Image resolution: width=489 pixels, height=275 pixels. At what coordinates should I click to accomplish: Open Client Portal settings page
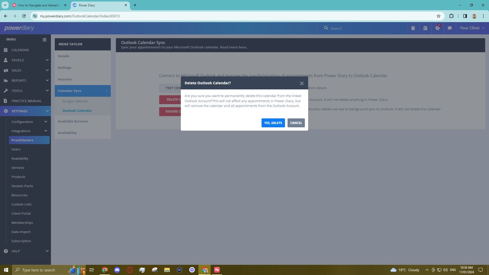(x=21, y=213)
